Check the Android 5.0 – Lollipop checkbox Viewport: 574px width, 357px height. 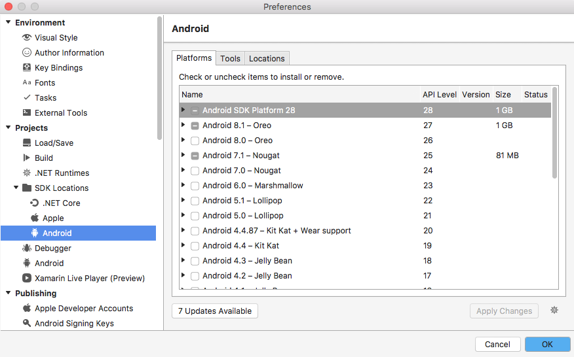pyautogui.click(x=195, y=216)
